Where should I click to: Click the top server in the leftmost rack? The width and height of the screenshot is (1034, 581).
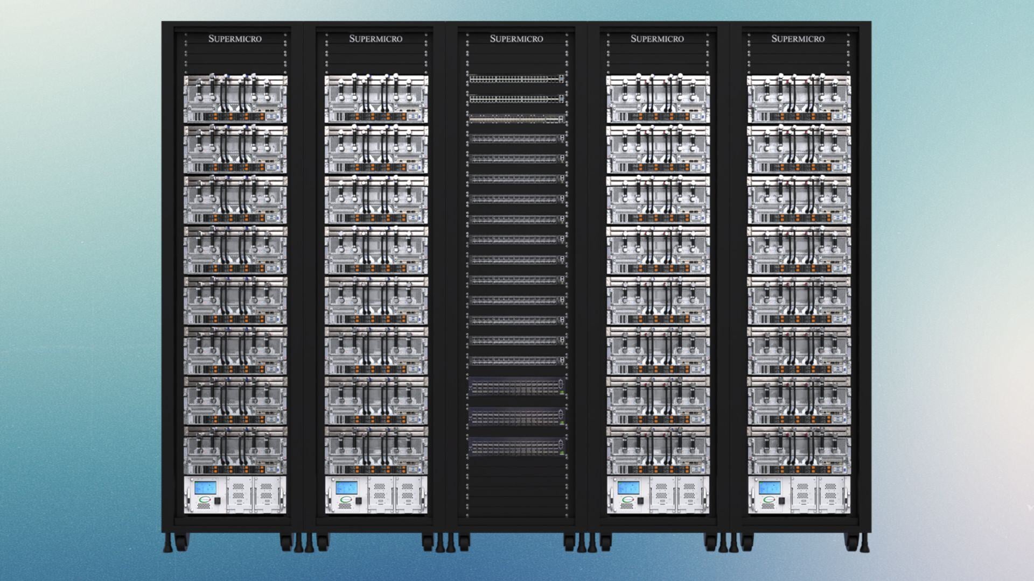[x=235, y=99]
